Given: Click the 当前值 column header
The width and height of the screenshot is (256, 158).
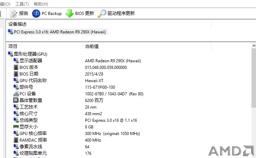Looking at the screenshot, I should tap(92, 47).
